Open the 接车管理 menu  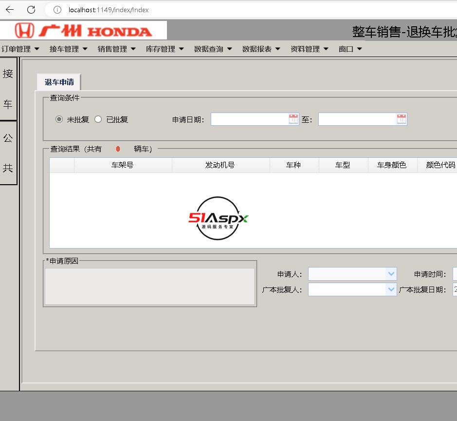pos(69,49)
